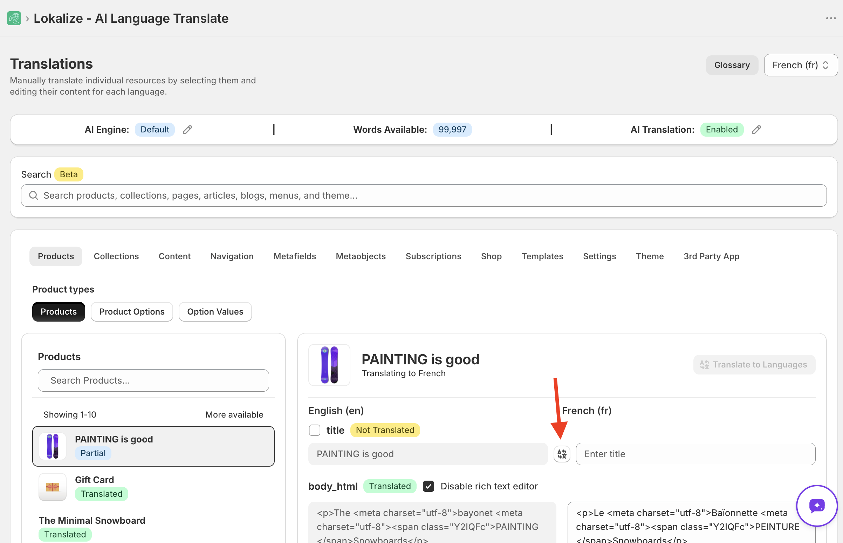This screenshot has height=543, width=843.
Task: Open the Subscriptions tab
Action: [x=433, y=256]
